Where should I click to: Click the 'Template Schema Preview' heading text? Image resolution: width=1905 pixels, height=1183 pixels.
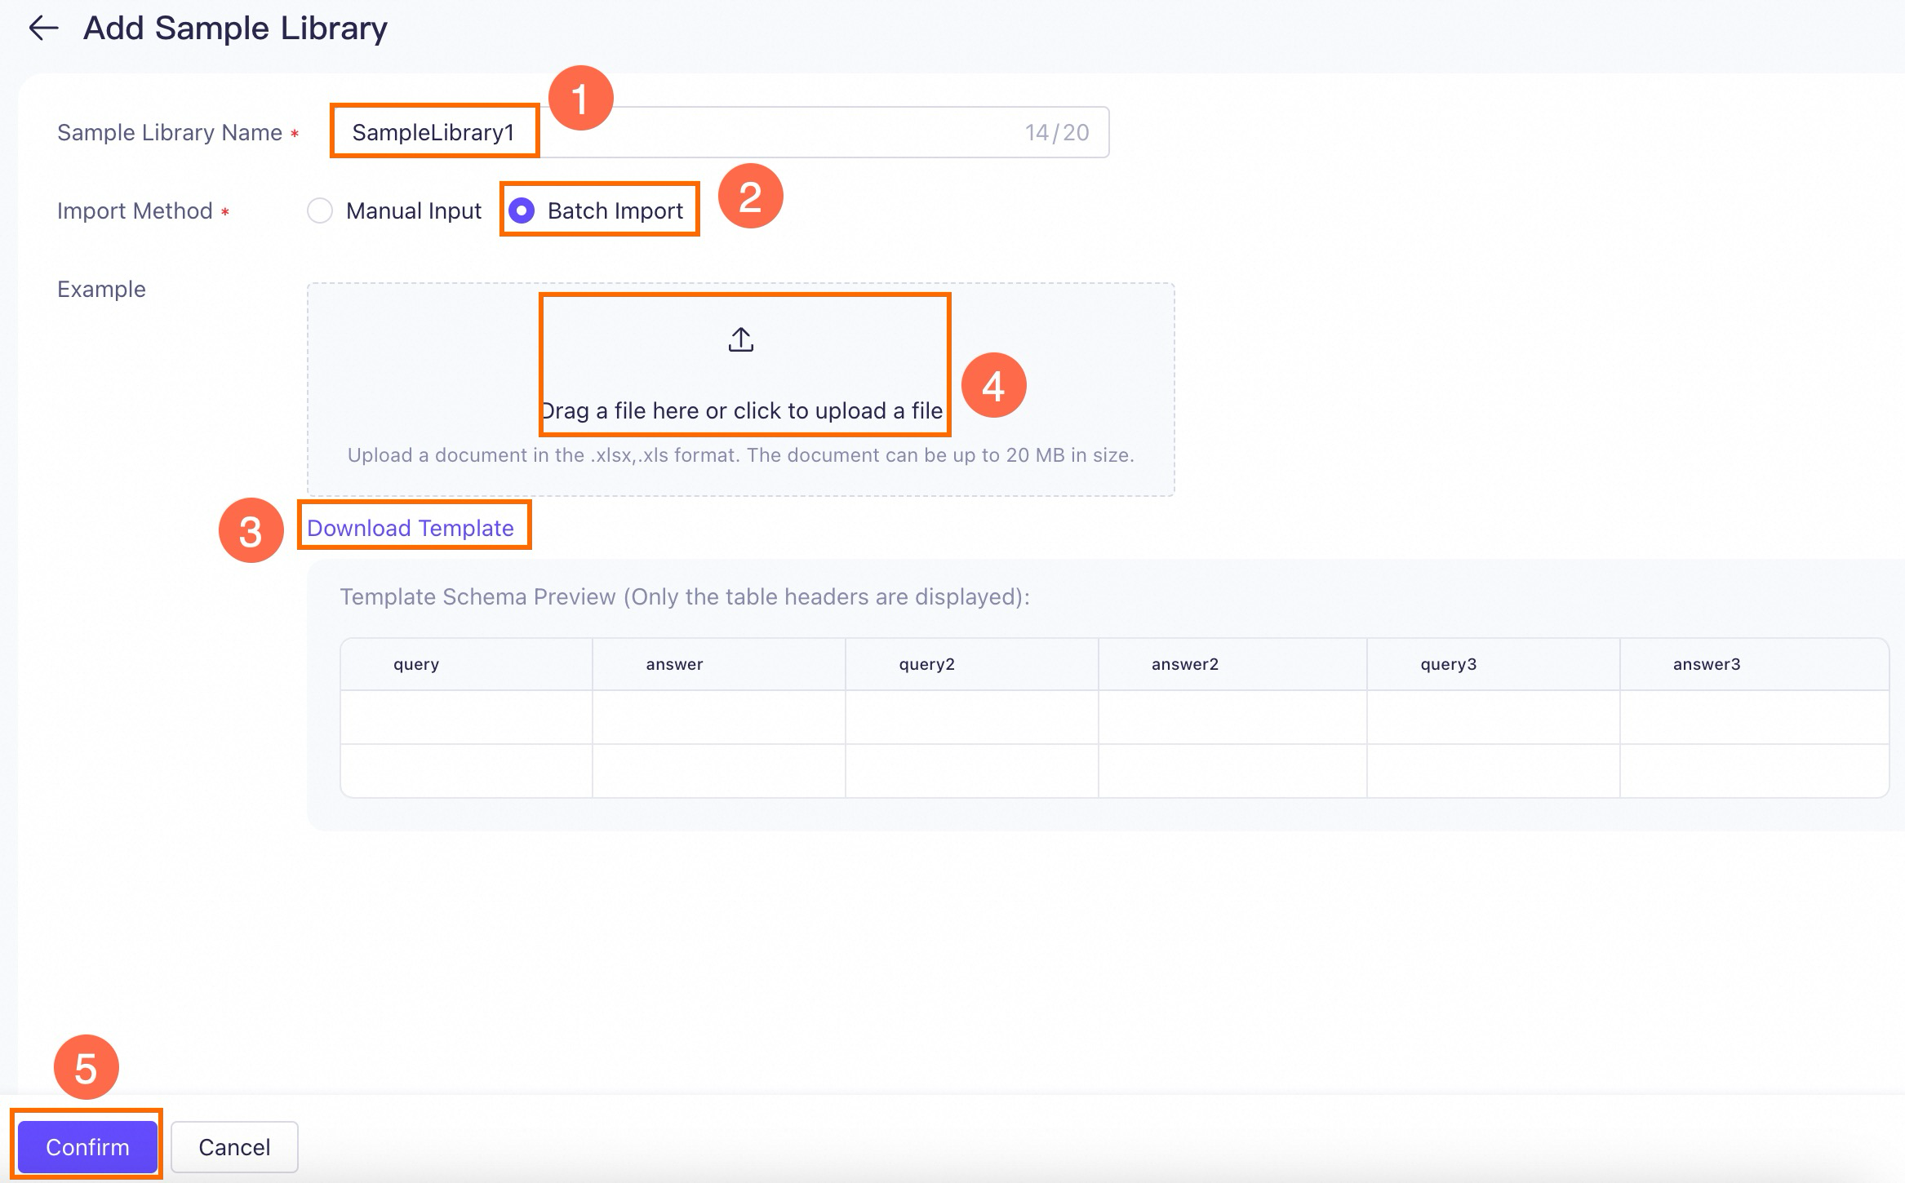click(685, 596)
